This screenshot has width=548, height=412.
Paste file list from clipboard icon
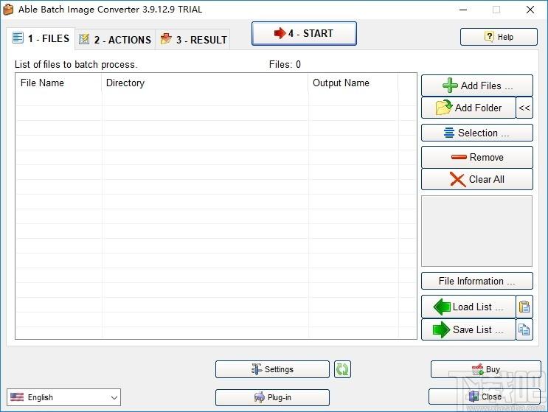(x=524, y=307)
